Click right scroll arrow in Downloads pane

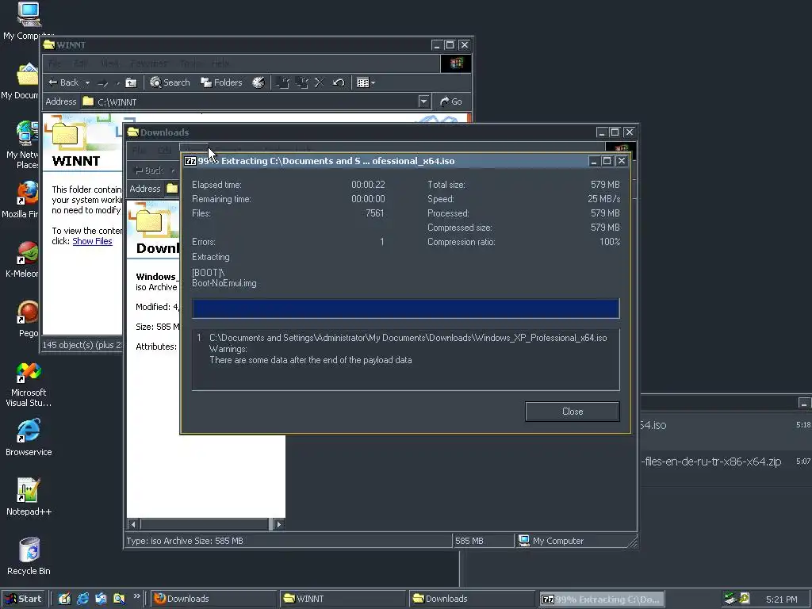278,524
